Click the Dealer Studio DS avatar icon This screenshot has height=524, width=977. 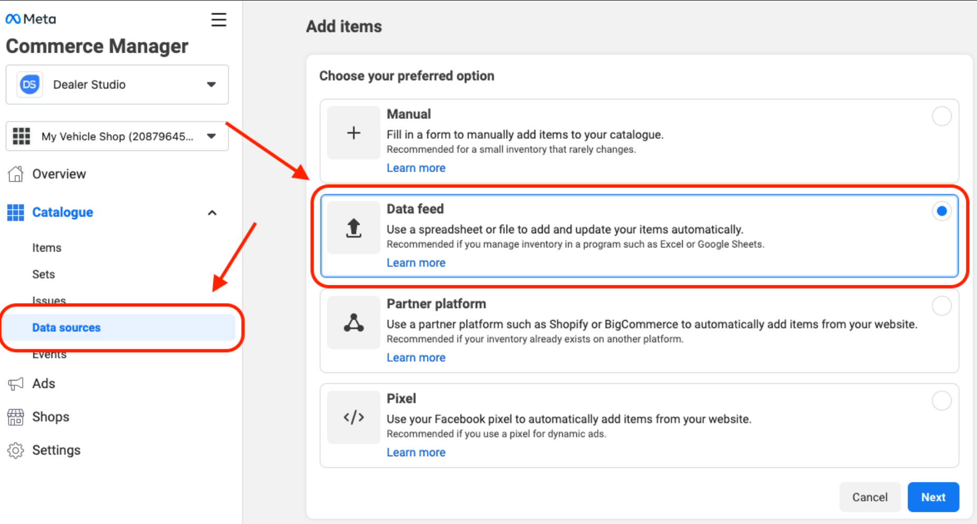(29, 85)
